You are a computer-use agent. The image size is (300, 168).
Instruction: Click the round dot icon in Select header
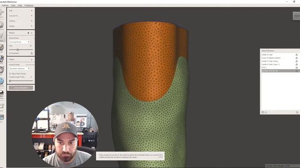(28, 33)
